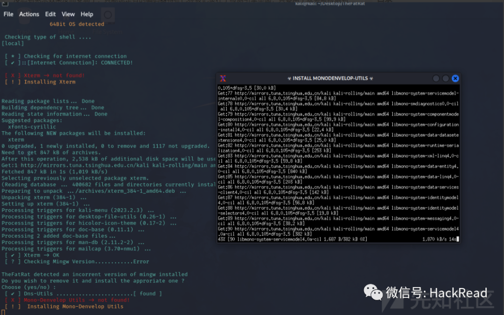Click the terminal prompt cursor below Mono-Develop line

coord(3,312)
